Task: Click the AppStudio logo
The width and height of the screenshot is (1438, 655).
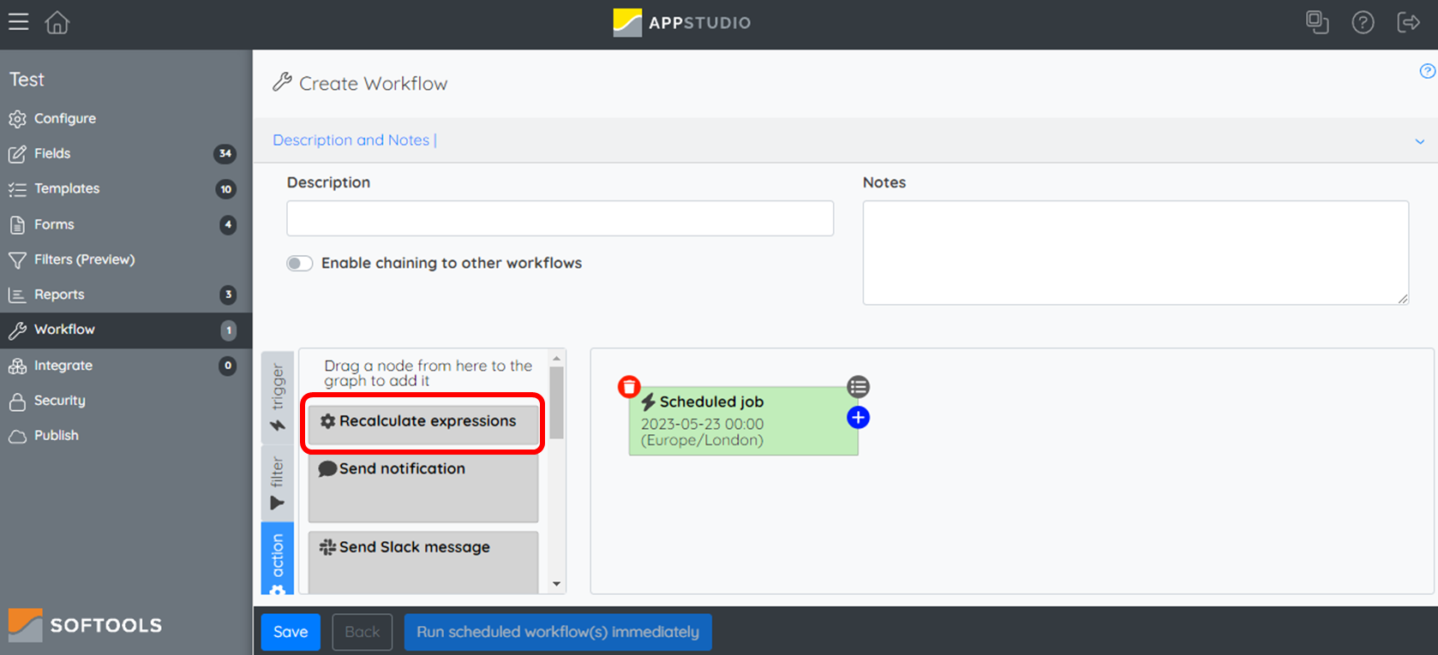Action: point(682,23)
